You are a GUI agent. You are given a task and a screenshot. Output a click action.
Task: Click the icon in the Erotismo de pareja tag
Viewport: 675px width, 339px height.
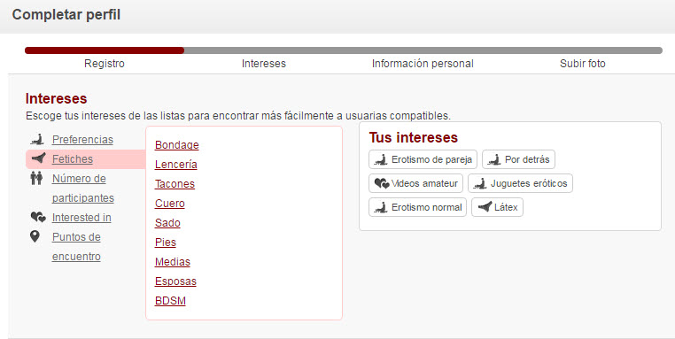tap(381, 159)
